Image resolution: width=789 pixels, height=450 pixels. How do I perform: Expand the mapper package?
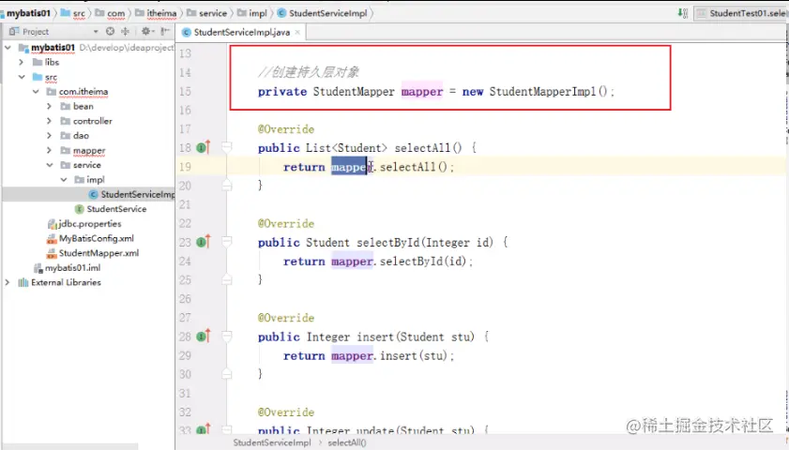pyautogui.click(x=50, y=150)
